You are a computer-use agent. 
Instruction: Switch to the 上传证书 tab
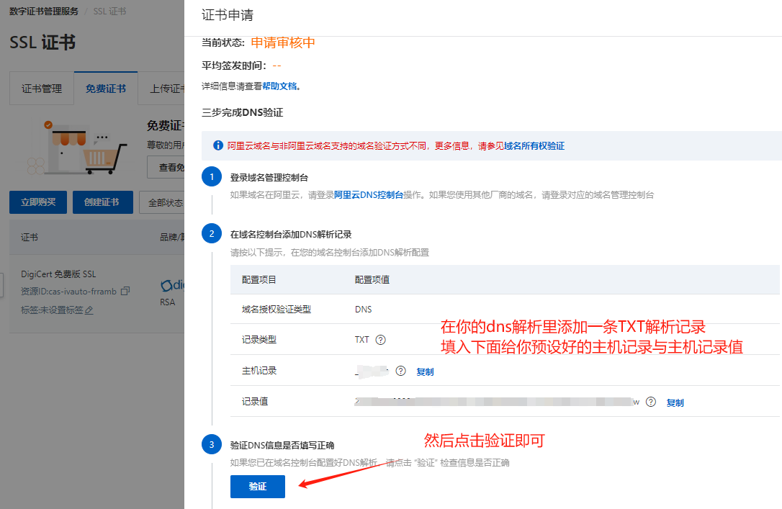click(x=165, y=89)
